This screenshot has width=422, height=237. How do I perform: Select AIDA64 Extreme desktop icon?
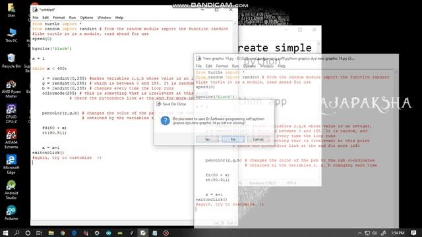click(11, 139)
